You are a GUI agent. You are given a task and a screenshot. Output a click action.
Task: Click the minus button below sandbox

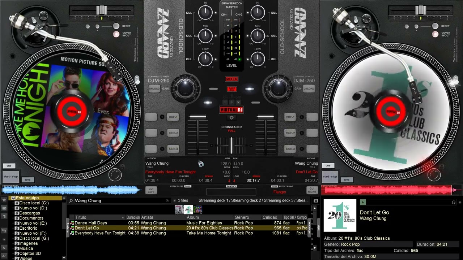pos(226,102)
